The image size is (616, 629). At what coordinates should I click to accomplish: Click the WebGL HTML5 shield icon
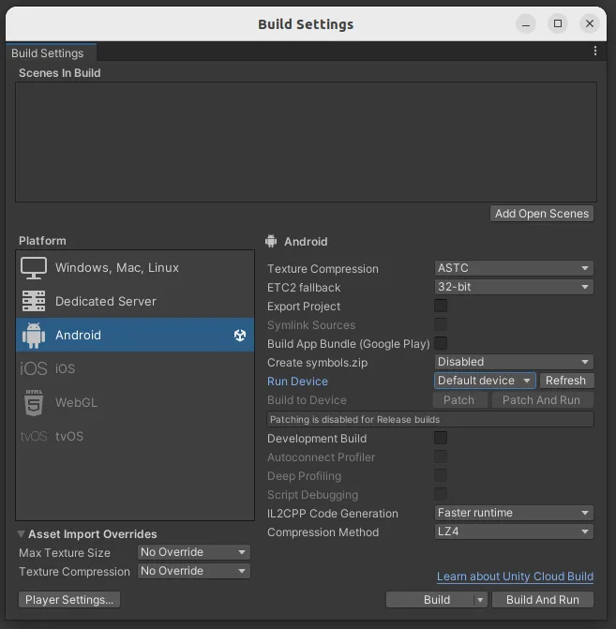tap(34, 402)
